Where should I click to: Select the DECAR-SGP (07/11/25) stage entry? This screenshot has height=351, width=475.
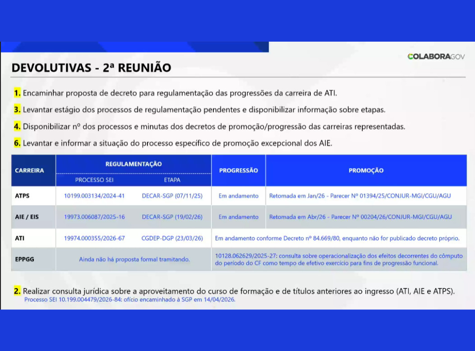click(172, 196)
